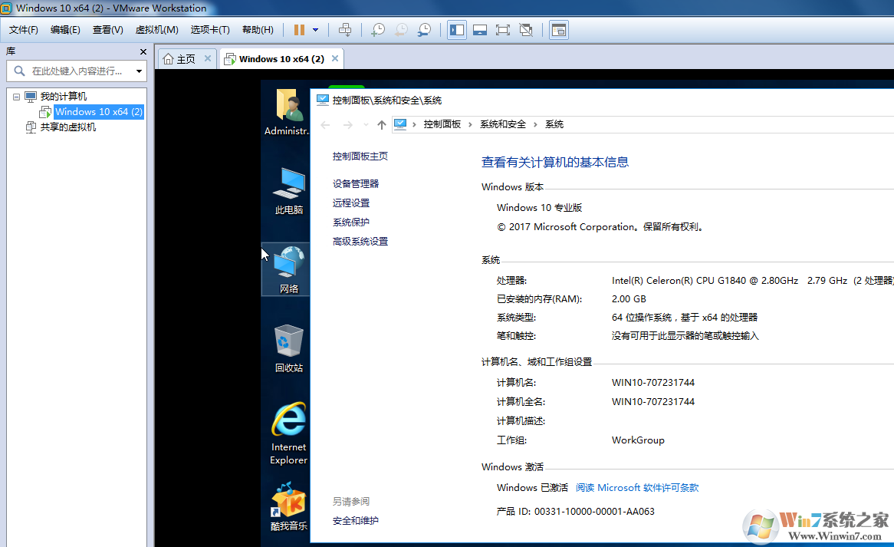This screenshot has height=547, width=894.
Task: Open the snapshot manager icon
Action: [x=424, y=30]
